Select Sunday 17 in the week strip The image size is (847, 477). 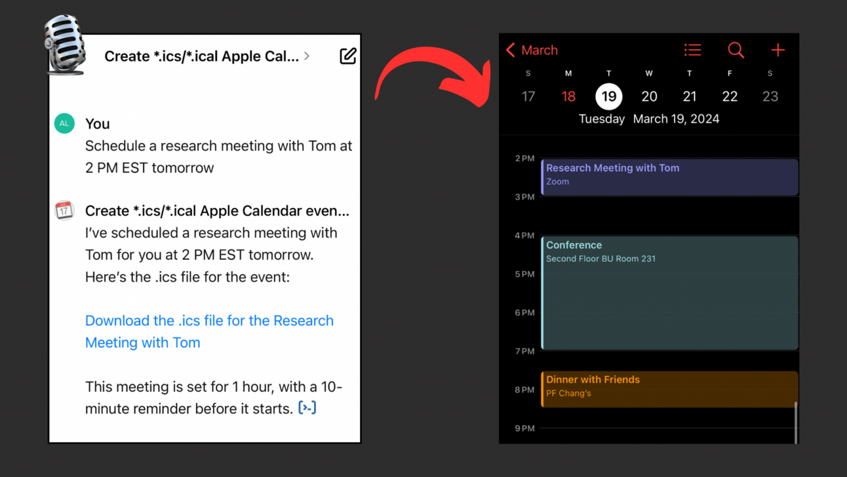[528, 96]
